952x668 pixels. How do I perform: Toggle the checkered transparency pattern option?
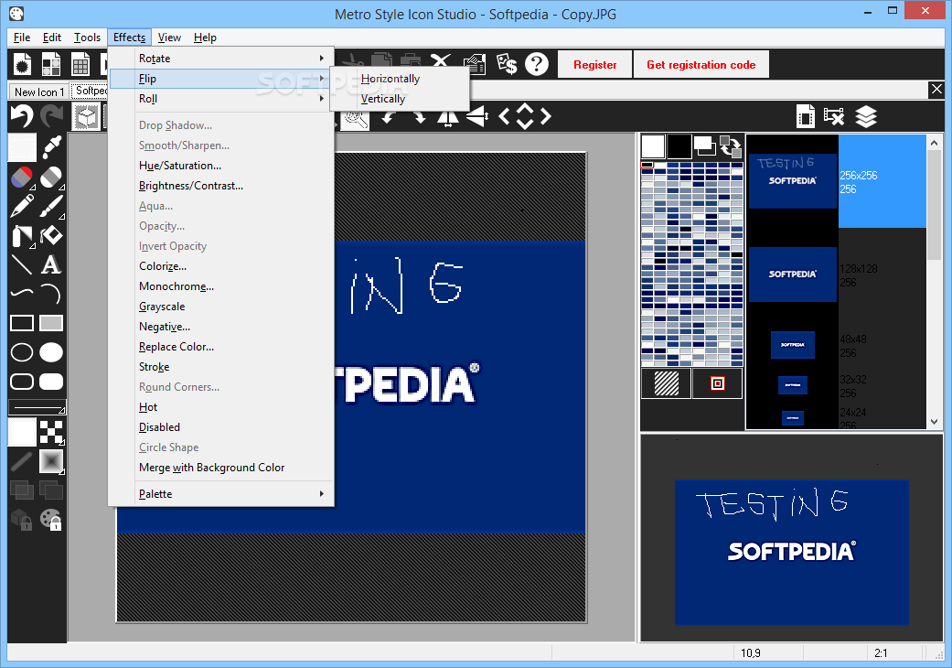[51, 432]
